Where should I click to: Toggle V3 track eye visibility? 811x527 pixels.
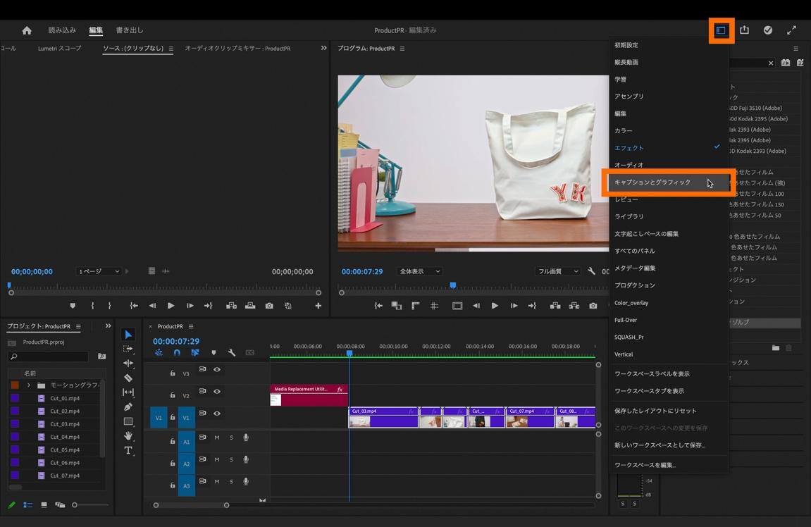coord(217,370)
